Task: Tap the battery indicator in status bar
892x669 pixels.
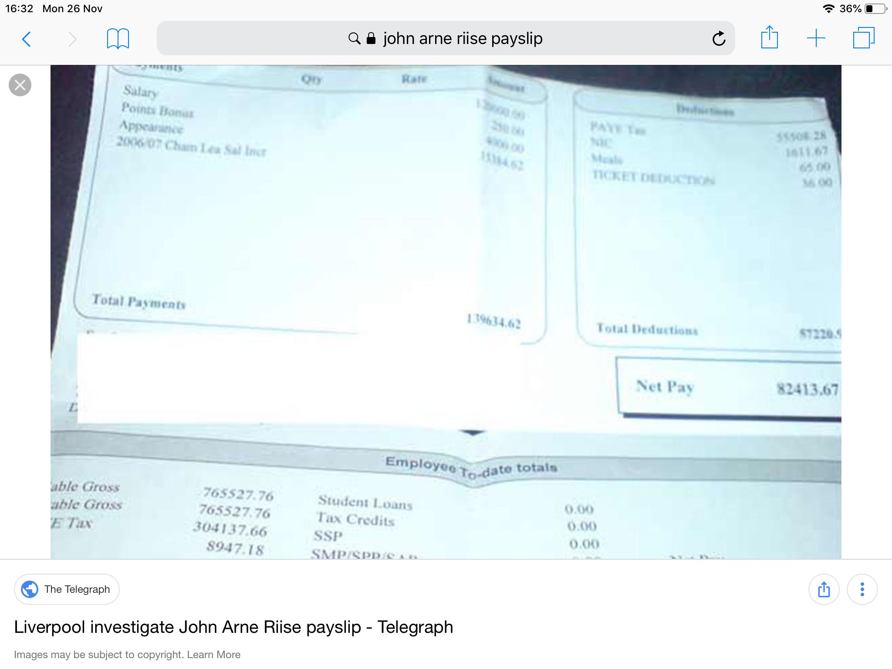Action: click(x=875, y=9)
